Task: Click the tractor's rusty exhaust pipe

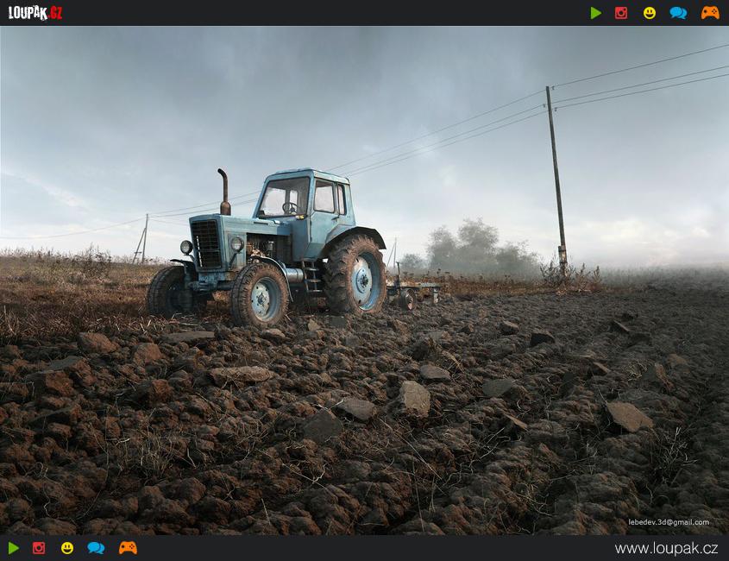Action: pyautogui.click(x=224, y=192)
